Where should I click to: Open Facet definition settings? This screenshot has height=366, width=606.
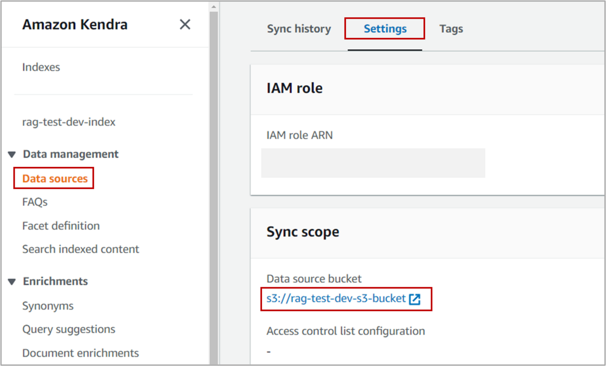61,225
